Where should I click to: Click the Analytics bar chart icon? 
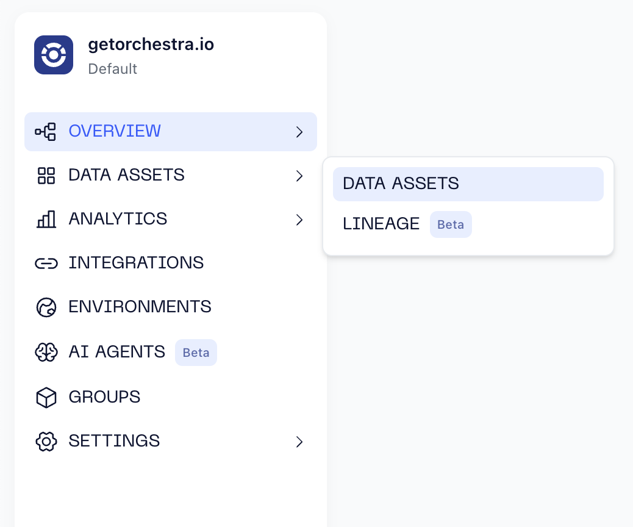point(46,219)
